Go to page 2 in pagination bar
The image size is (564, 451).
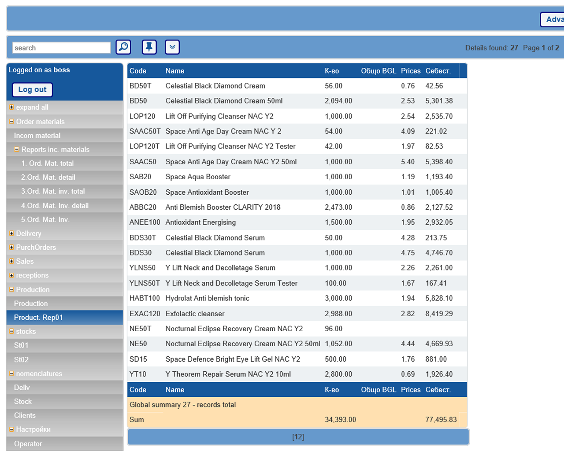click(x=301, y=437)
